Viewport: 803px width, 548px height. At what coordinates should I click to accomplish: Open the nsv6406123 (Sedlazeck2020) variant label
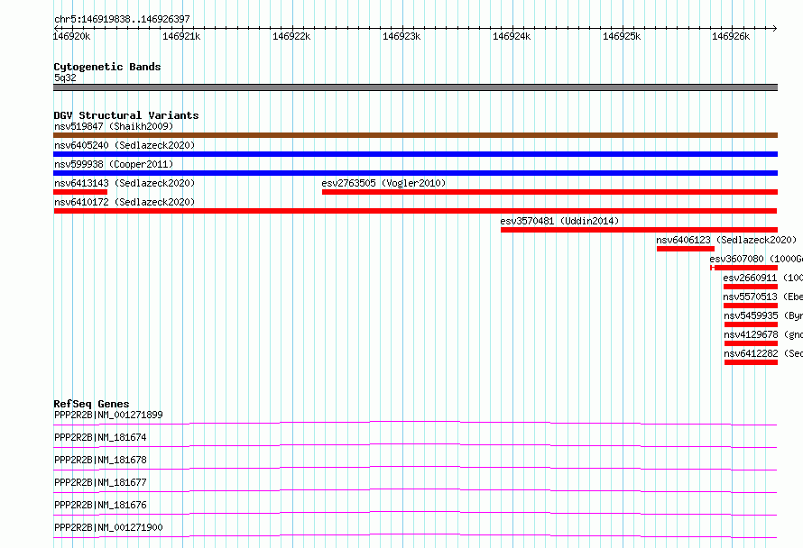click(x=726, y=240)
